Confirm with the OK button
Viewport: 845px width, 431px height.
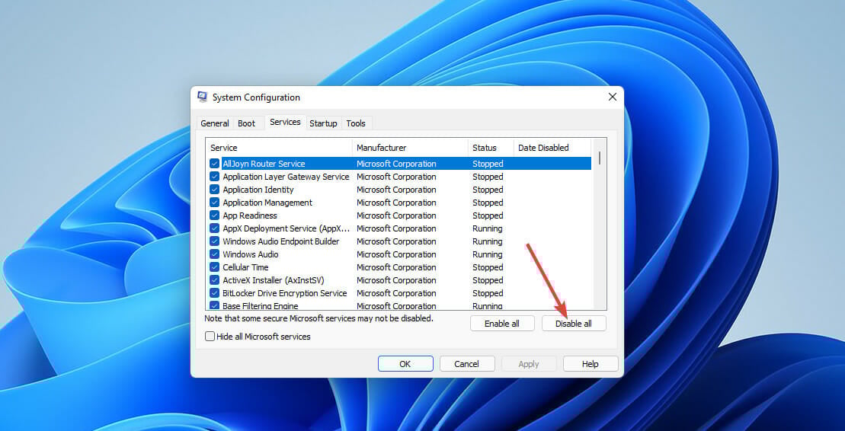point(405,364)
